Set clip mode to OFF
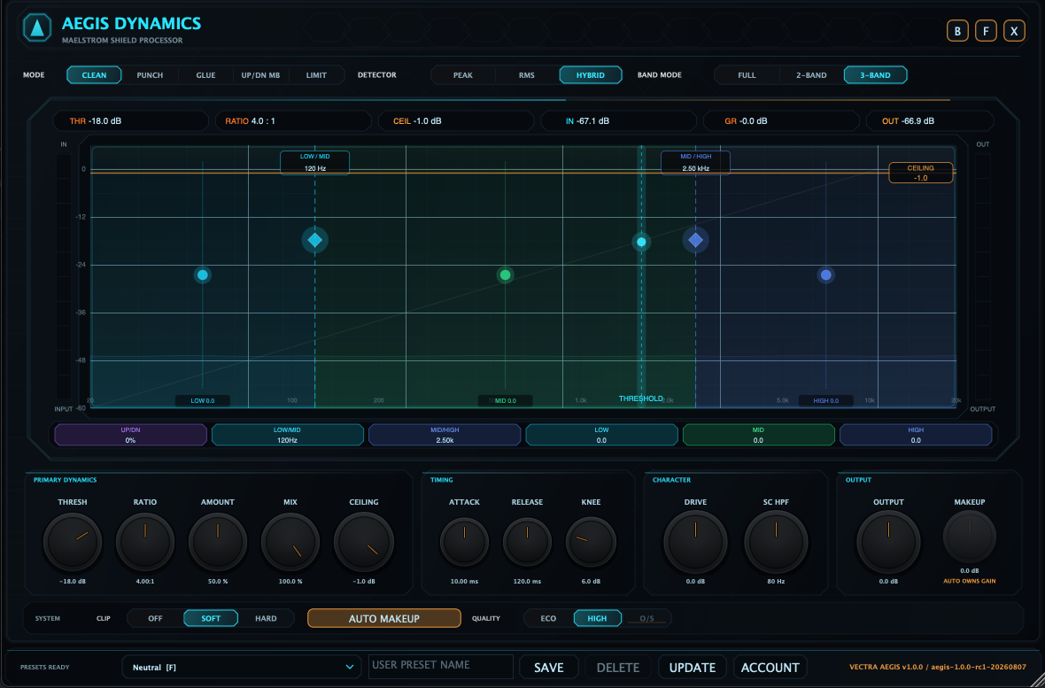The height and width of the screenshot is (688, 1045). (x=155, y=618)
